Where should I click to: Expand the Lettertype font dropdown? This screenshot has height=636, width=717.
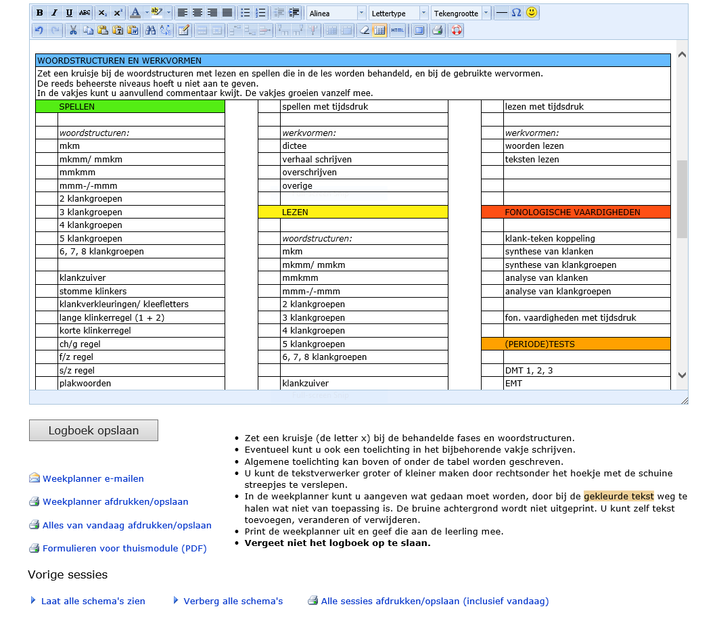(423, 13)
